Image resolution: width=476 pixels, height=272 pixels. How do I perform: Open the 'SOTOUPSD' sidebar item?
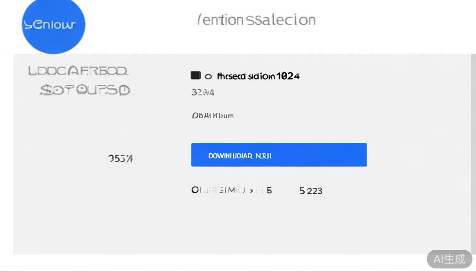[x=85, y=90]
